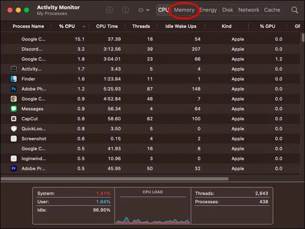Click the Screenshot process icon

click(14, 139)
